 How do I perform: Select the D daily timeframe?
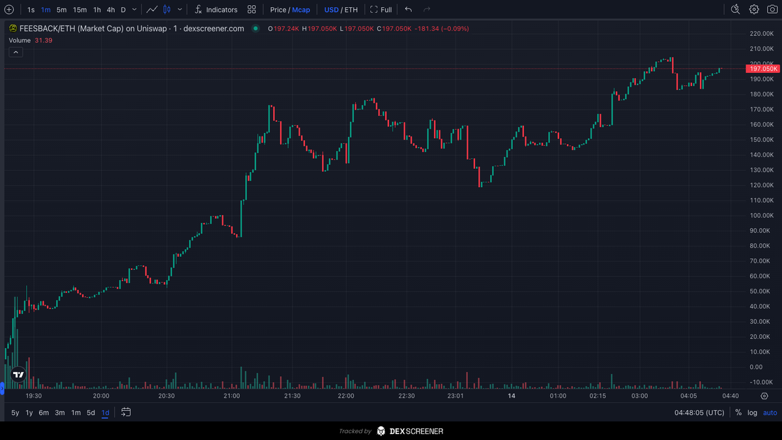pos(123,10)
